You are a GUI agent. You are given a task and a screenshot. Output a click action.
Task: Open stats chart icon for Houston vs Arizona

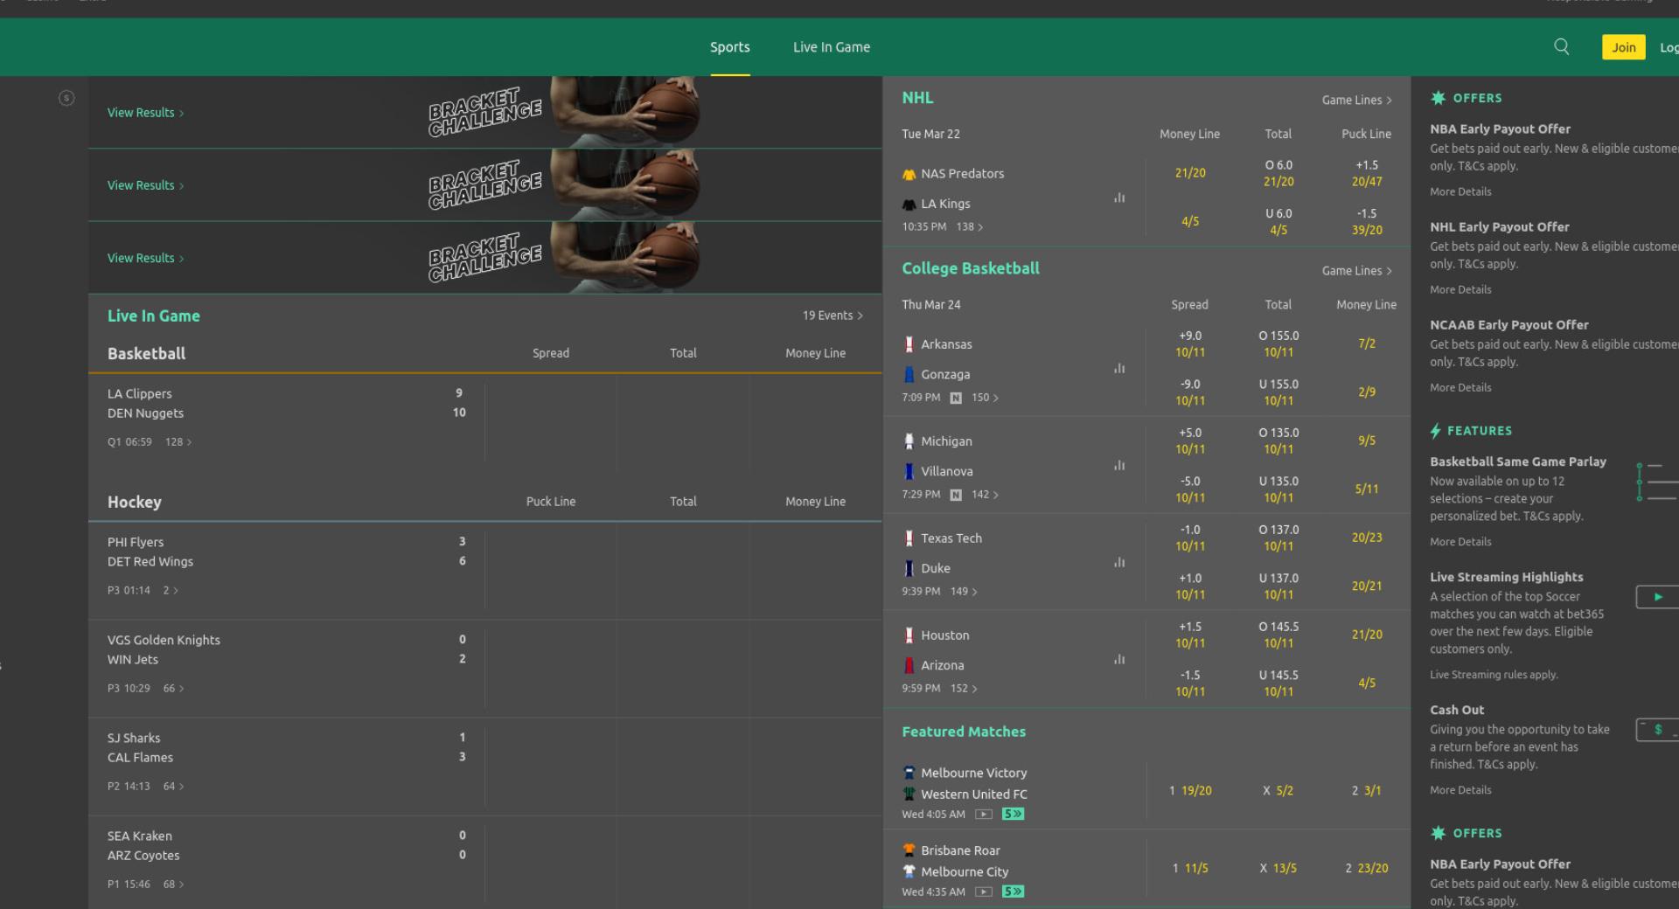pos(1119,660)
